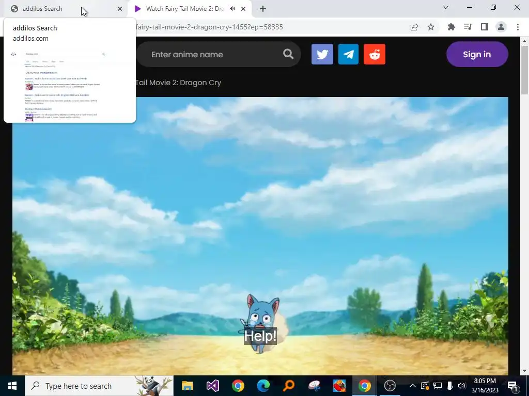Click the network tray icon

pyautogui.click(x=438, y=386)
